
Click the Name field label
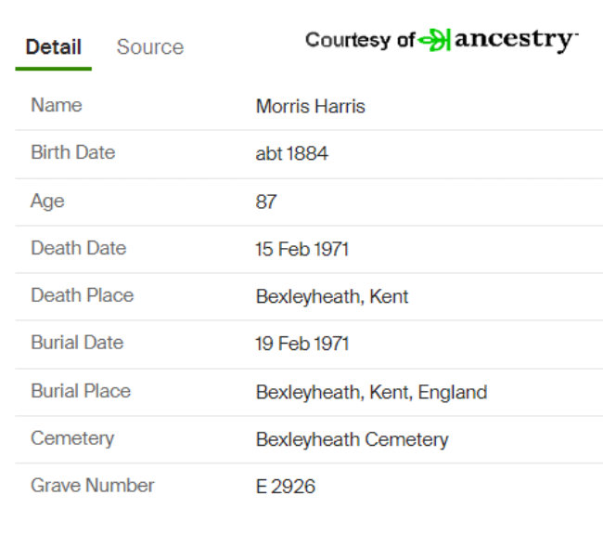(x=57, y=105)
